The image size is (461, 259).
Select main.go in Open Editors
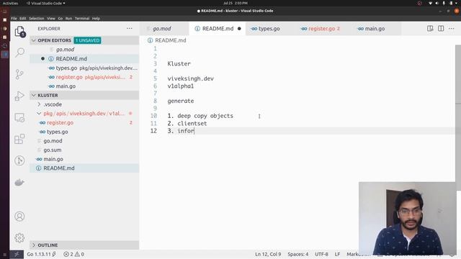[84, 86]
